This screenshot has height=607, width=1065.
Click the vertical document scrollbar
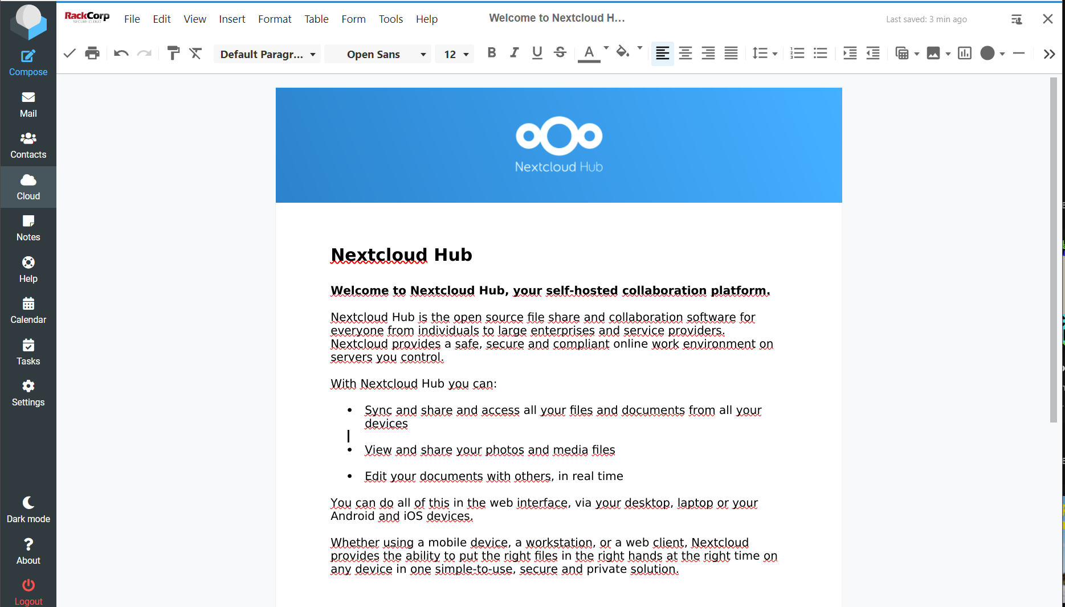[1053, 251]
